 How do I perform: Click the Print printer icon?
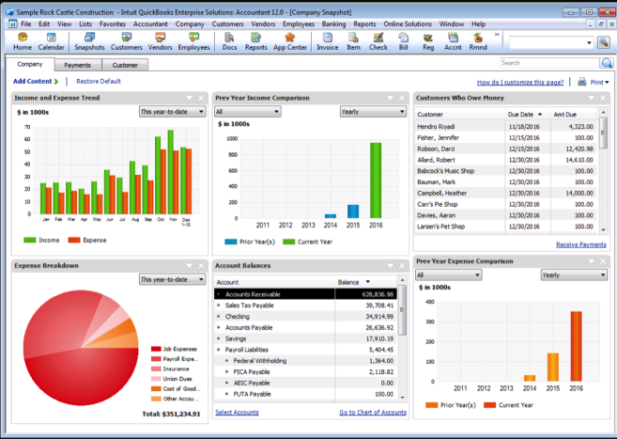click(582, 82)
